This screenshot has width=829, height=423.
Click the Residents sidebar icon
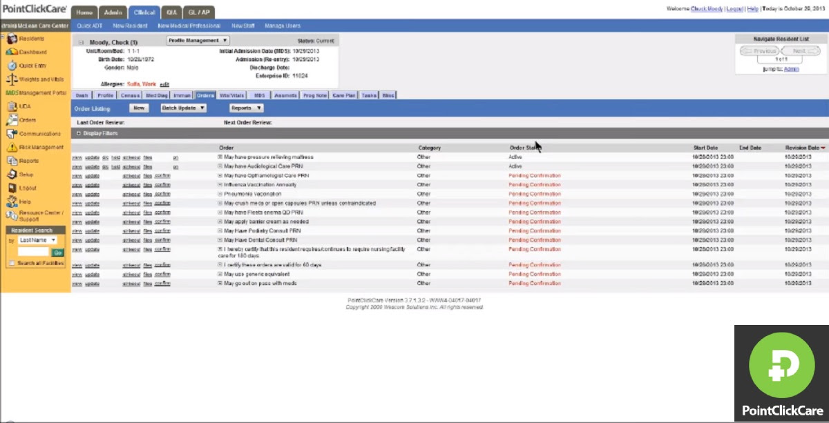[11, 39]
